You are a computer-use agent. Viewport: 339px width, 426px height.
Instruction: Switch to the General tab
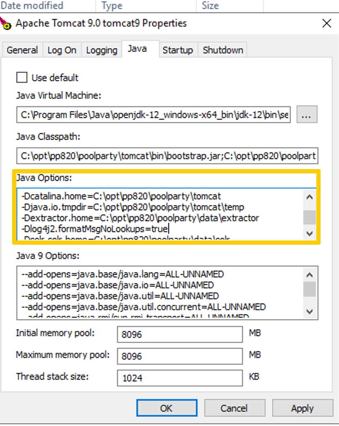(22, 50)
